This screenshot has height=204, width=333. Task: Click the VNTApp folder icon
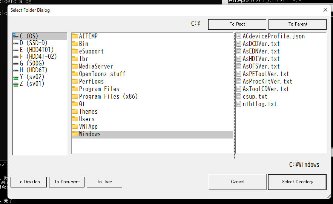point(75,126)
